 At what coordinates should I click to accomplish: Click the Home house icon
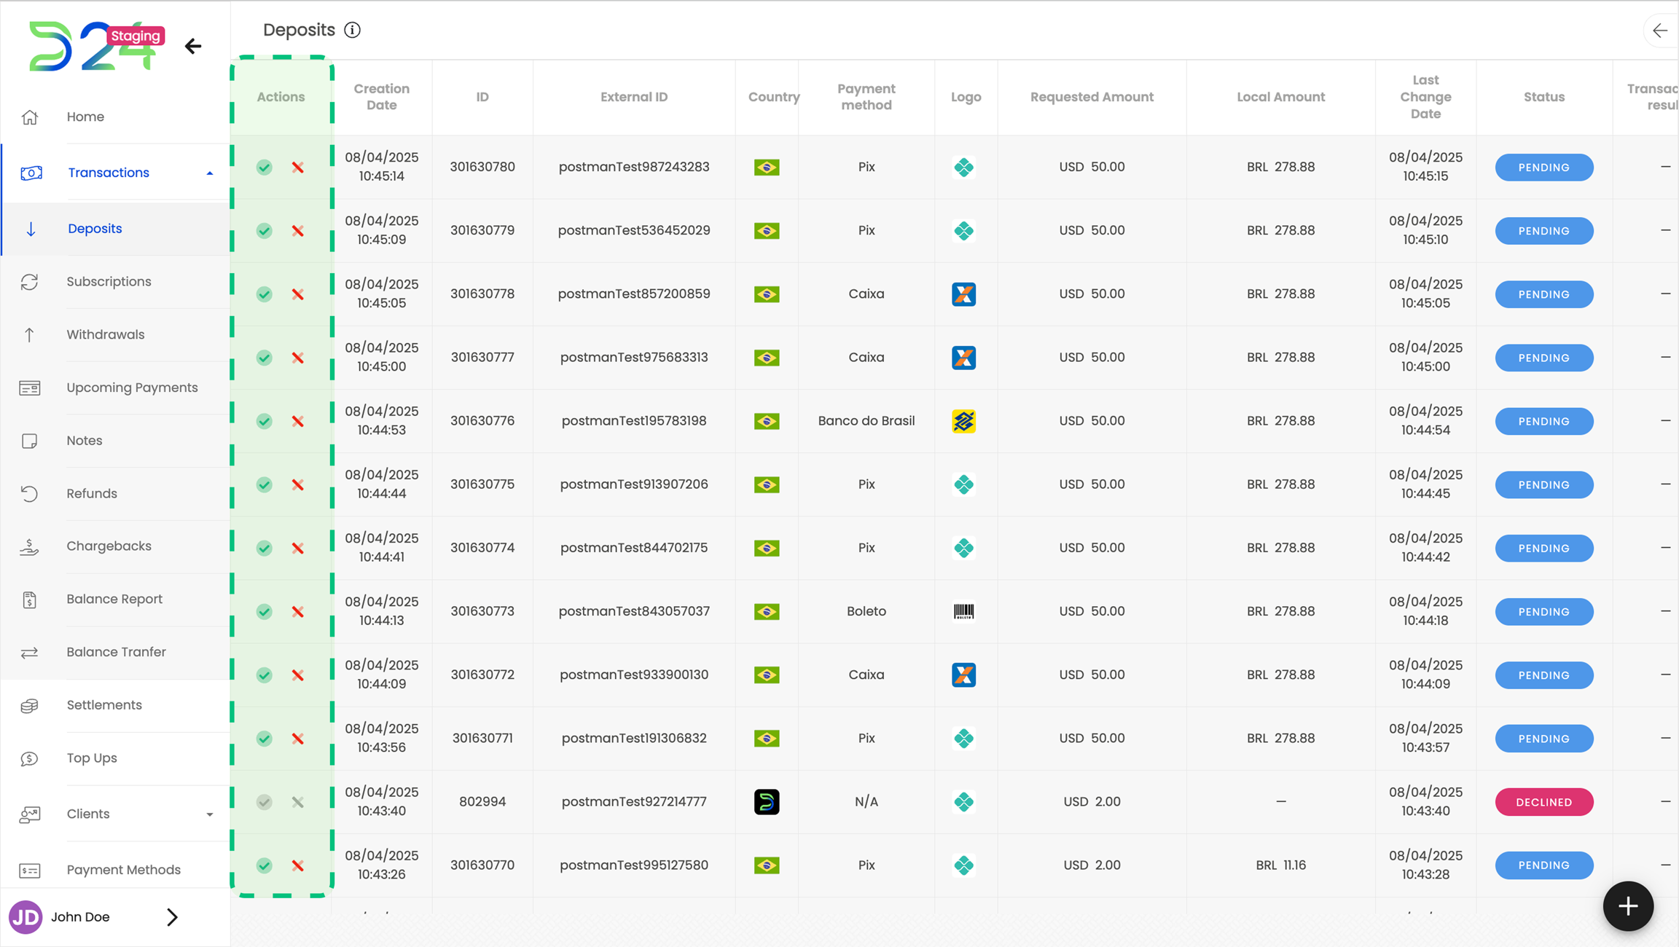click(30, 117)
